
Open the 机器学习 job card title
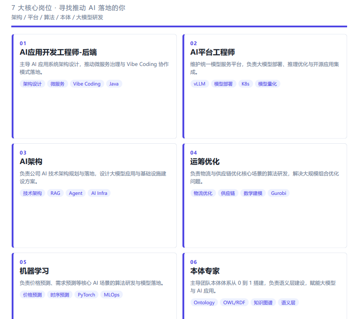click(x=34, y=271)
